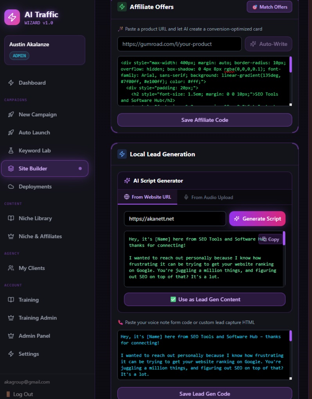Open My Clients in the sidebar
The image size is (312, 399).
[45, 268]
